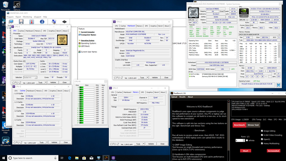Viewport: 286px width, 161px height.
Task: Switch to the SPD tab in CPU-Z Mainboard window
Action: point(146,26)
